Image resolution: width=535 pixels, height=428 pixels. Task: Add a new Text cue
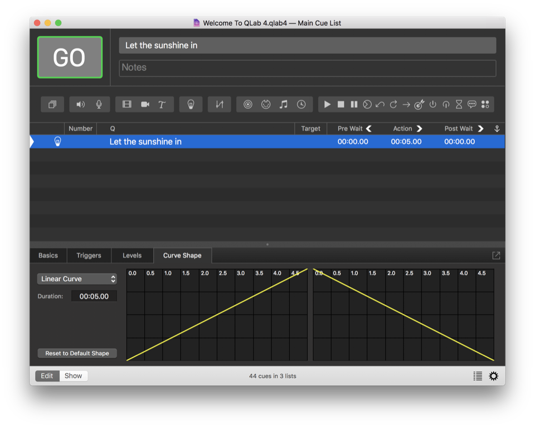point(162,104)
